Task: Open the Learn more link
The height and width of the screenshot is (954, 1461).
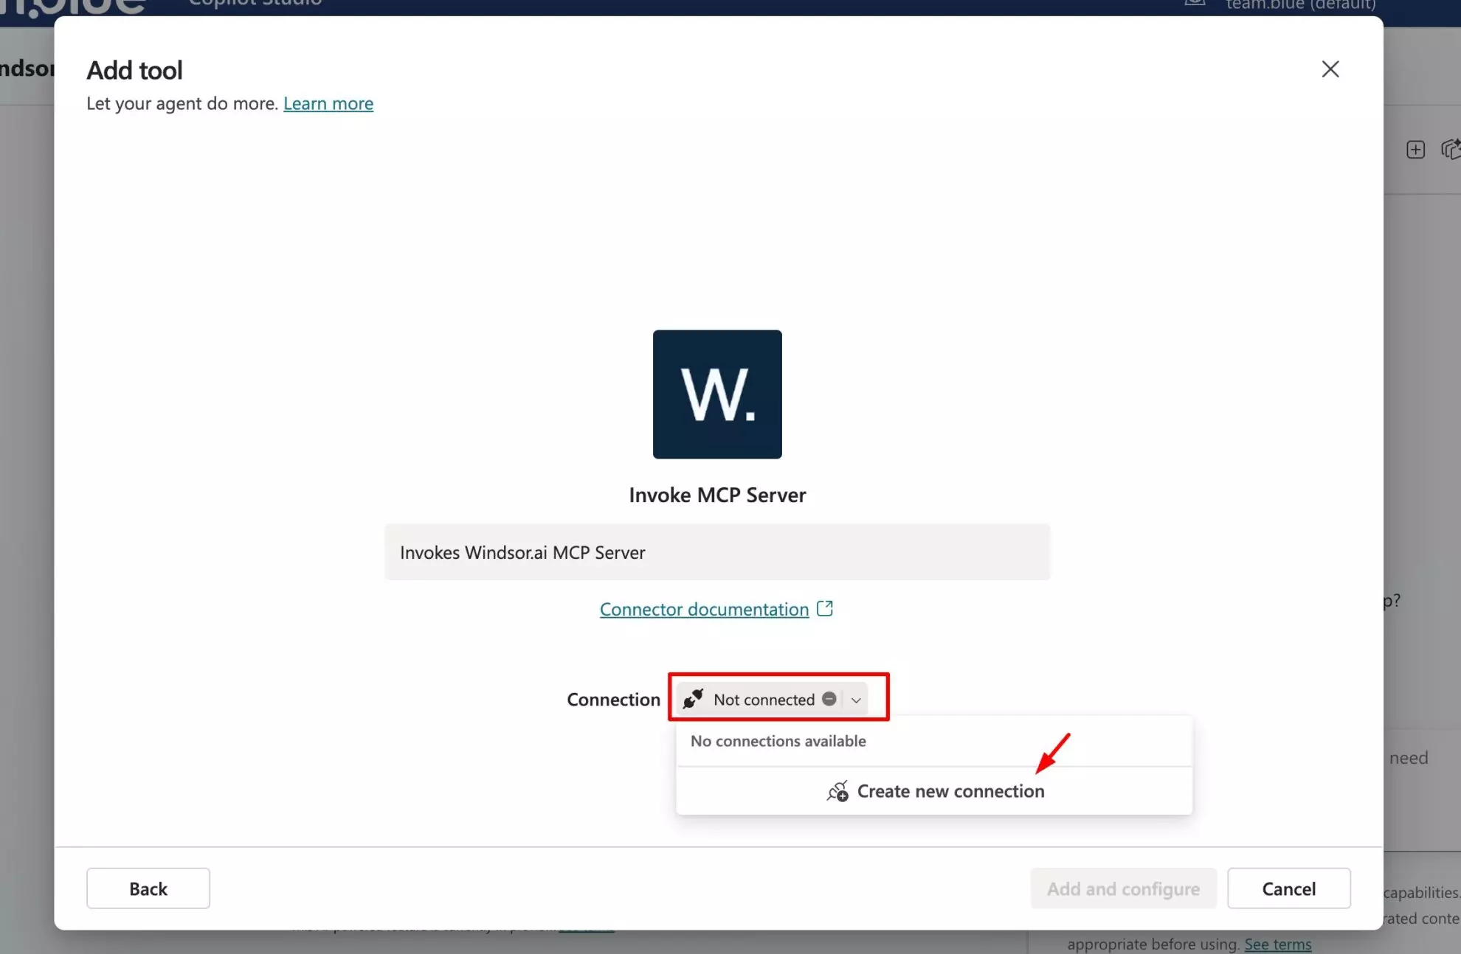Action: (328, 103)
